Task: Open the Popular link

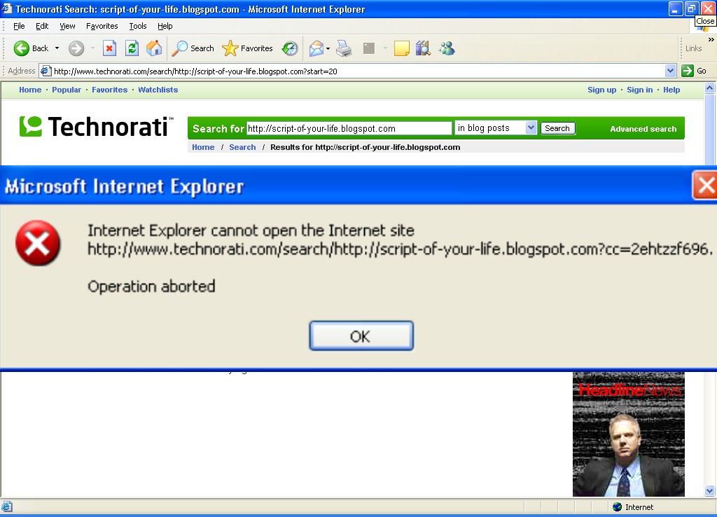Action: (67, 90)
